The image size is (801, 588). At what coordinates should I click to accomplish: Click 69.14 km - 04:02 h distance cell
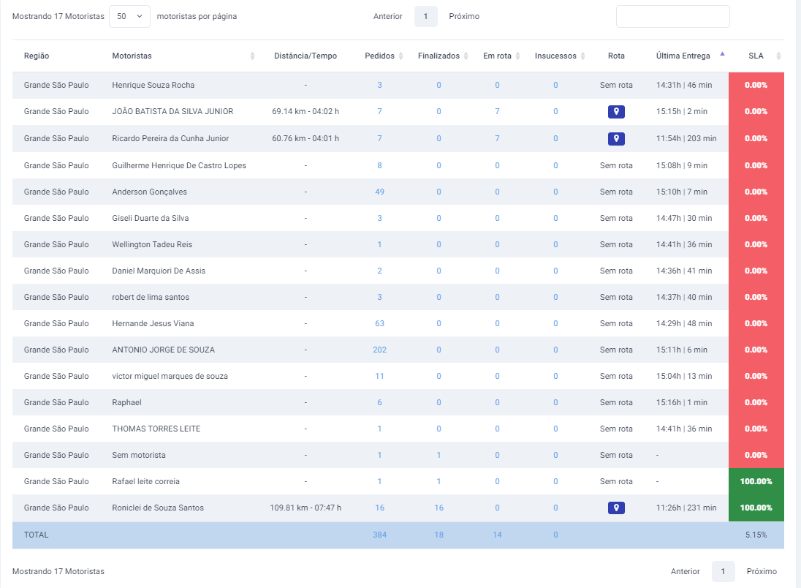305,111
